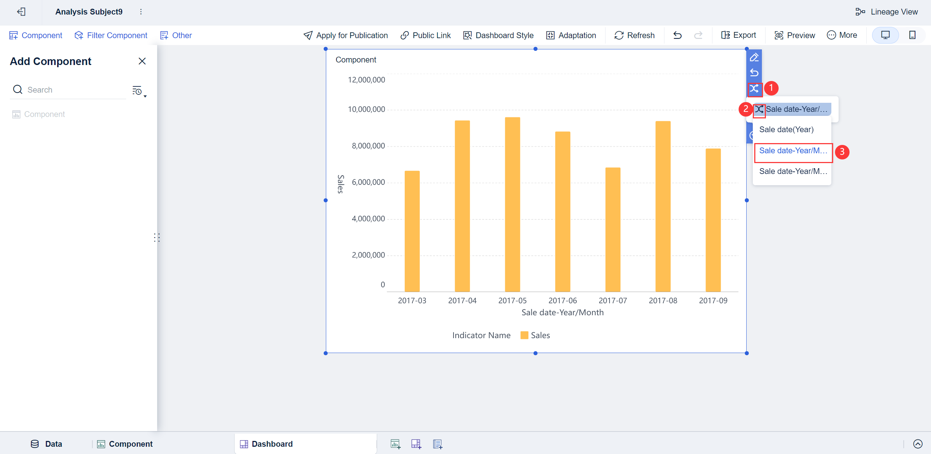Select the Component item in the Add Component list

coord(39,114)
